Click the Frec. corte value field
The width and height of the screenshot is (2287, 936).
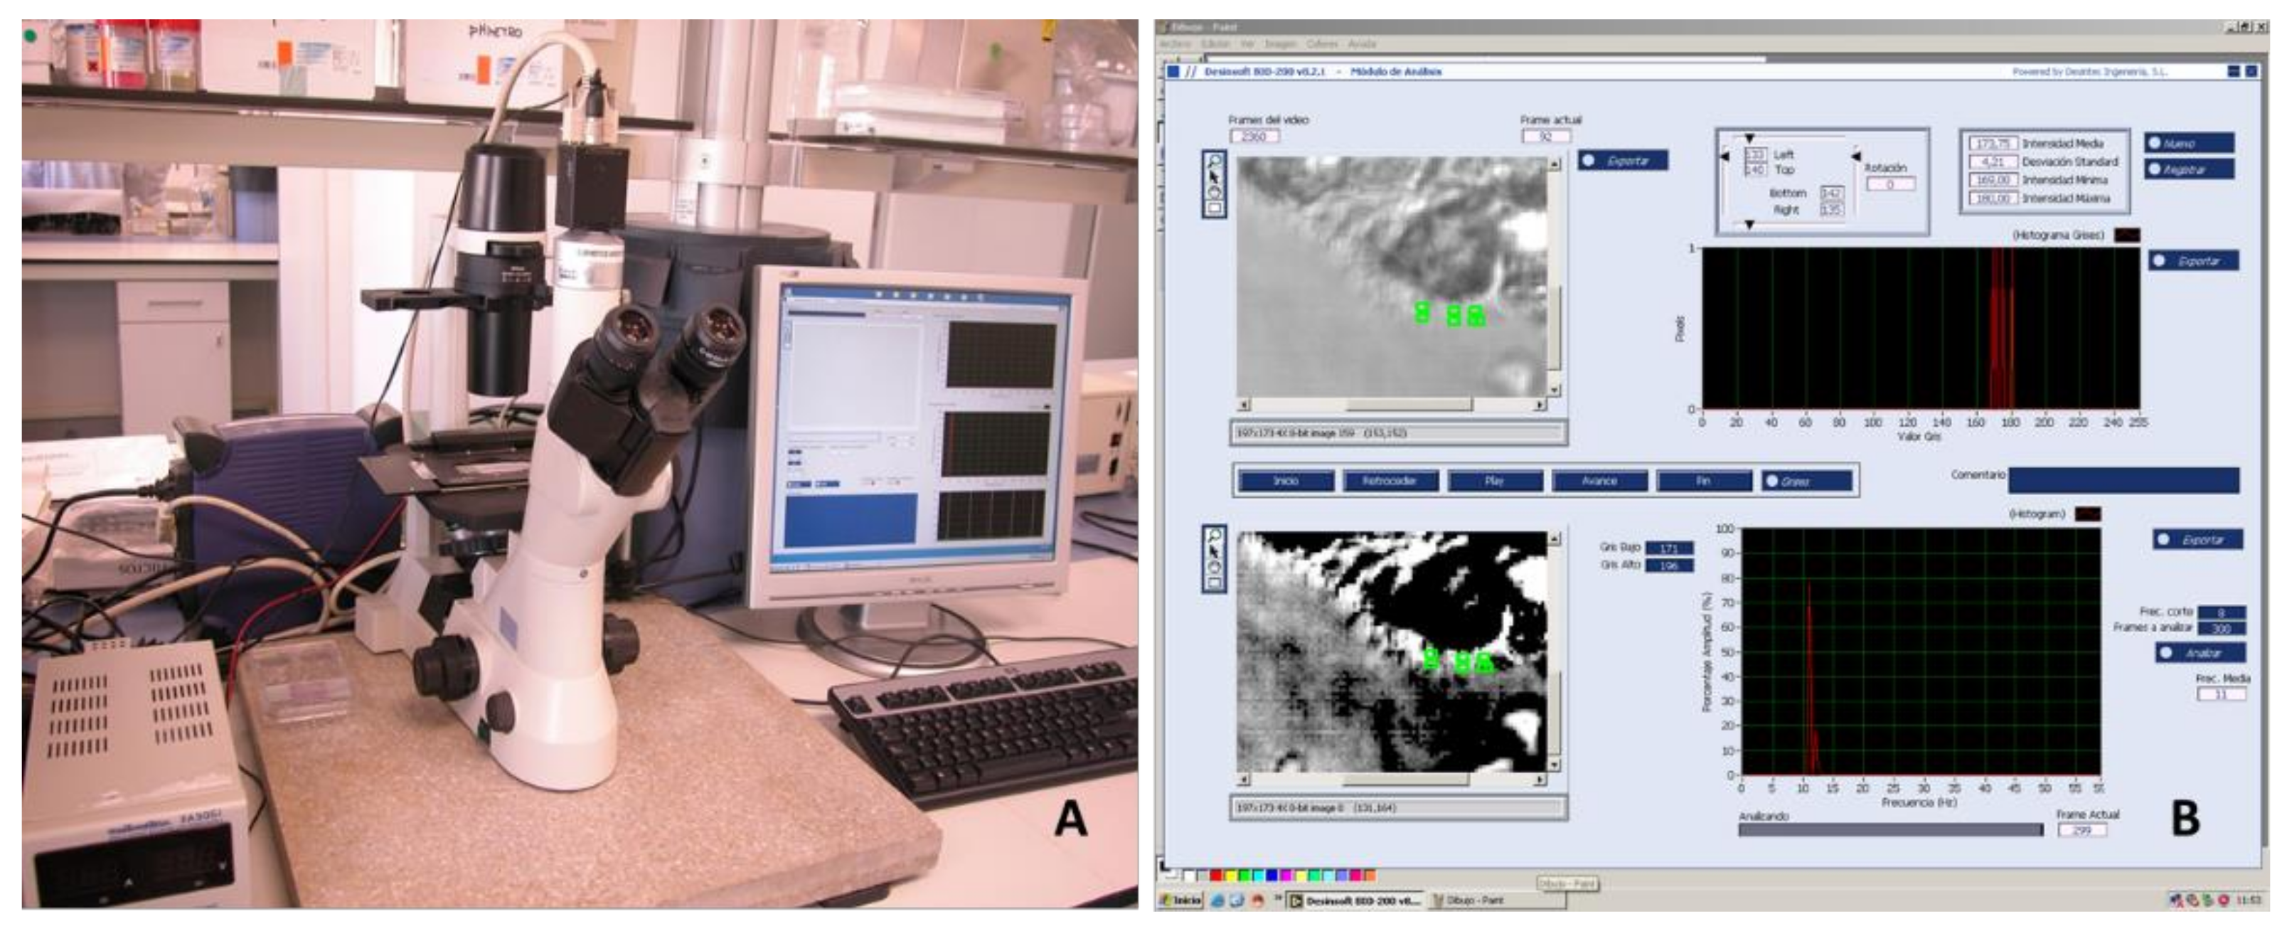2222,613
